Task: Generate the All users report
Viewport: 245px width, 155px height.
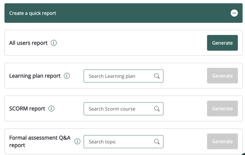Action: pos(222,43)
